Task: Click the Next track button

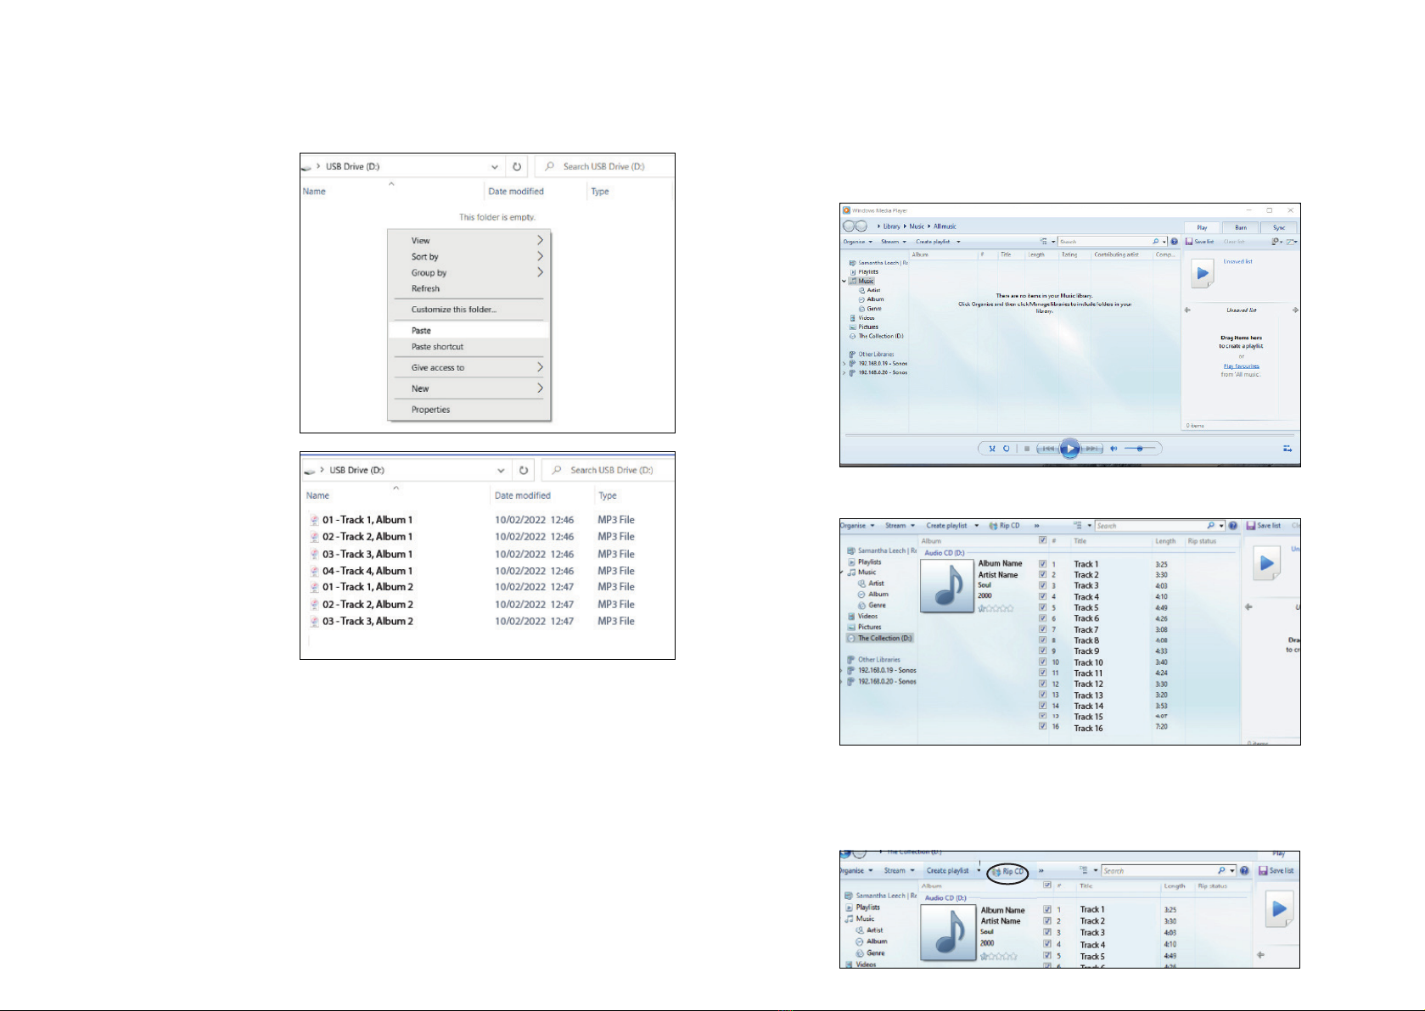Action: coord(1092,449)
